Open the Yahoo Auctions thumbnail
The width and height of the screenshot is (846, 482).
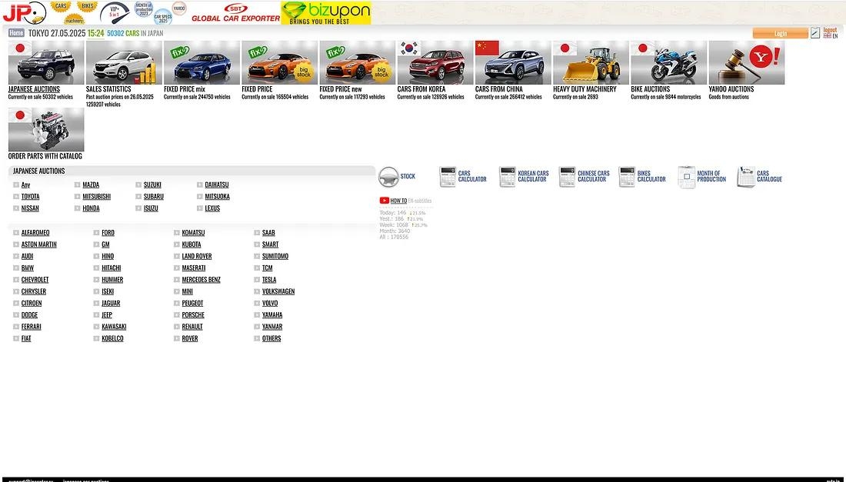click(746, 63)
